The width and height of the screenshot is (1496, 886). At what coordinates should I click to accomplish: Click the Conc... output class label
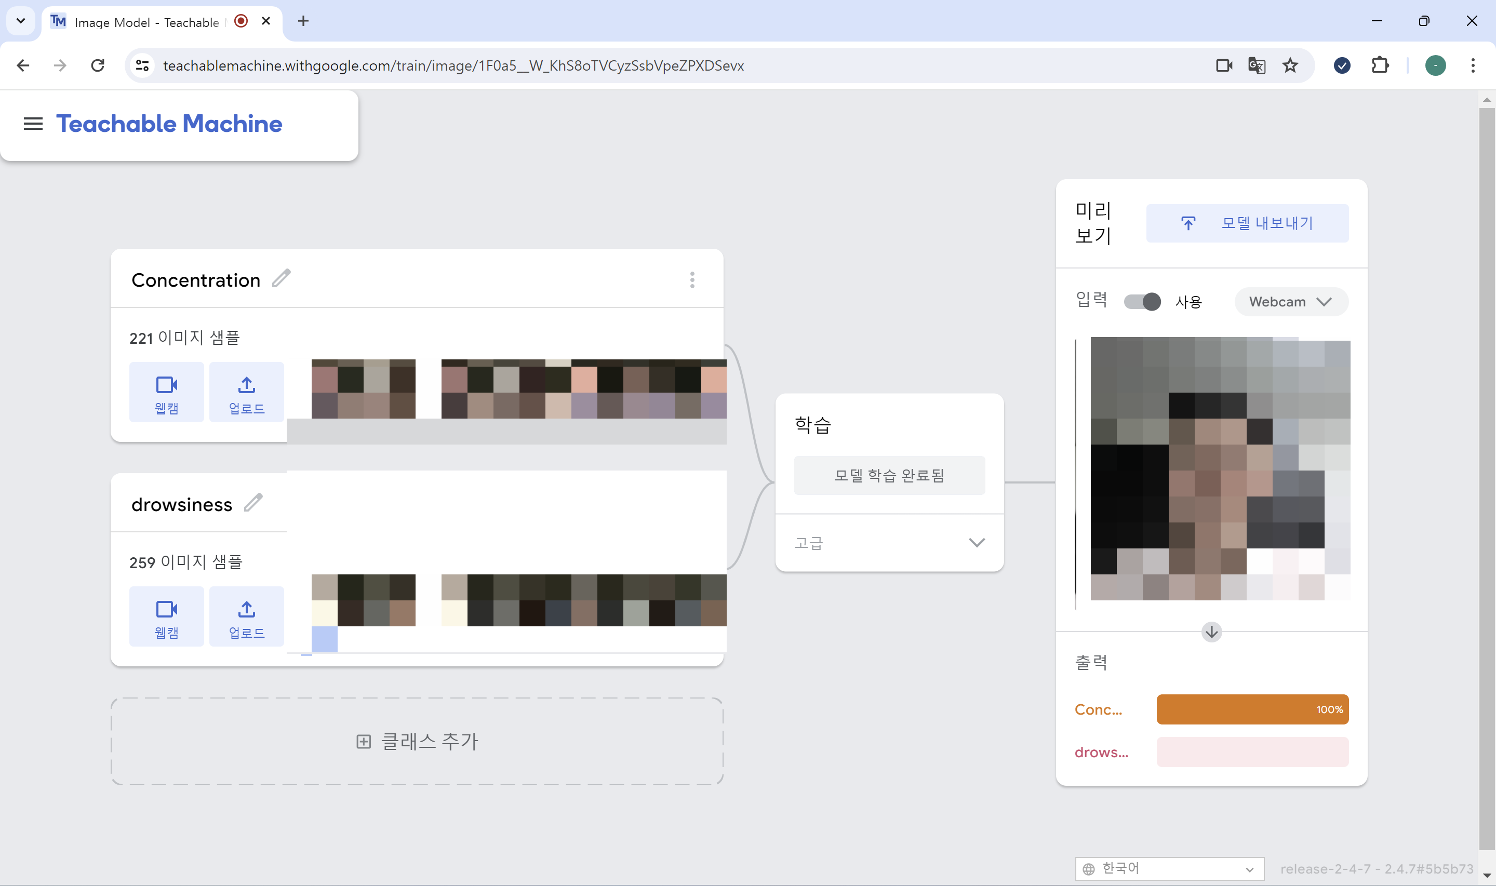point(1098,709)
